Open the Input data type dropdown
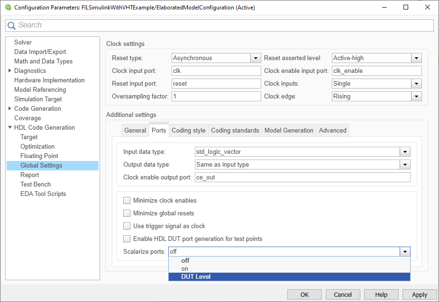 point(405,152)
